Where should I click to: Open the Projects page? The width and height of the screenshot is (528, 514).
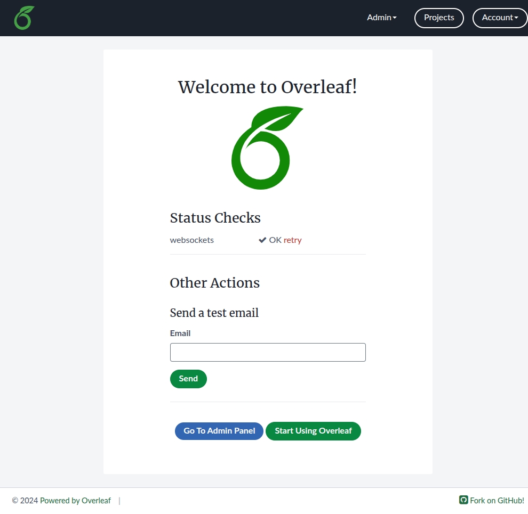point(439,18)
